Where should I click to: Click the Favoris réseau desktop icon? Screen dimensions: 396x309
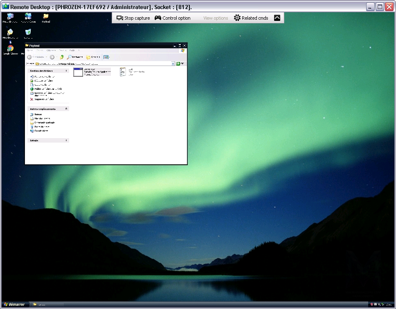click(28, 17)
